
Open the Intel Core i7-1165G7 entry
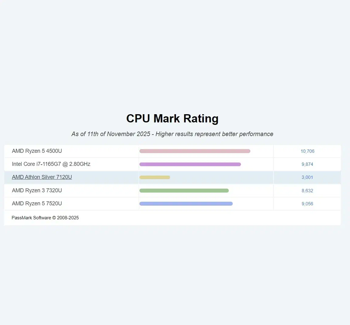[51, 164]
